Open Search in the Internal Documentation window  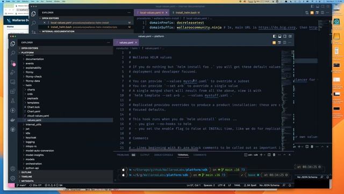point(33,23)
